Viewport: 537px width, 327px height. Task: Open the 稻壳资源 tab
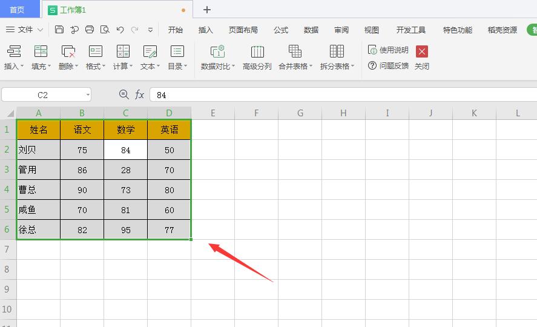click(x=502, y=30)
